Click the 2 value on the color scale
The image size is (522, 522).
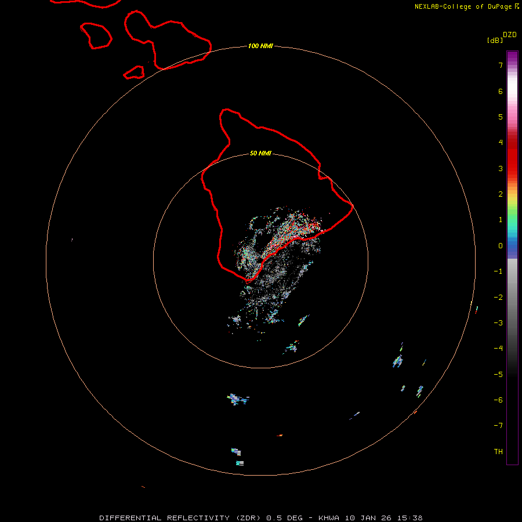click(x=501, y=194)
